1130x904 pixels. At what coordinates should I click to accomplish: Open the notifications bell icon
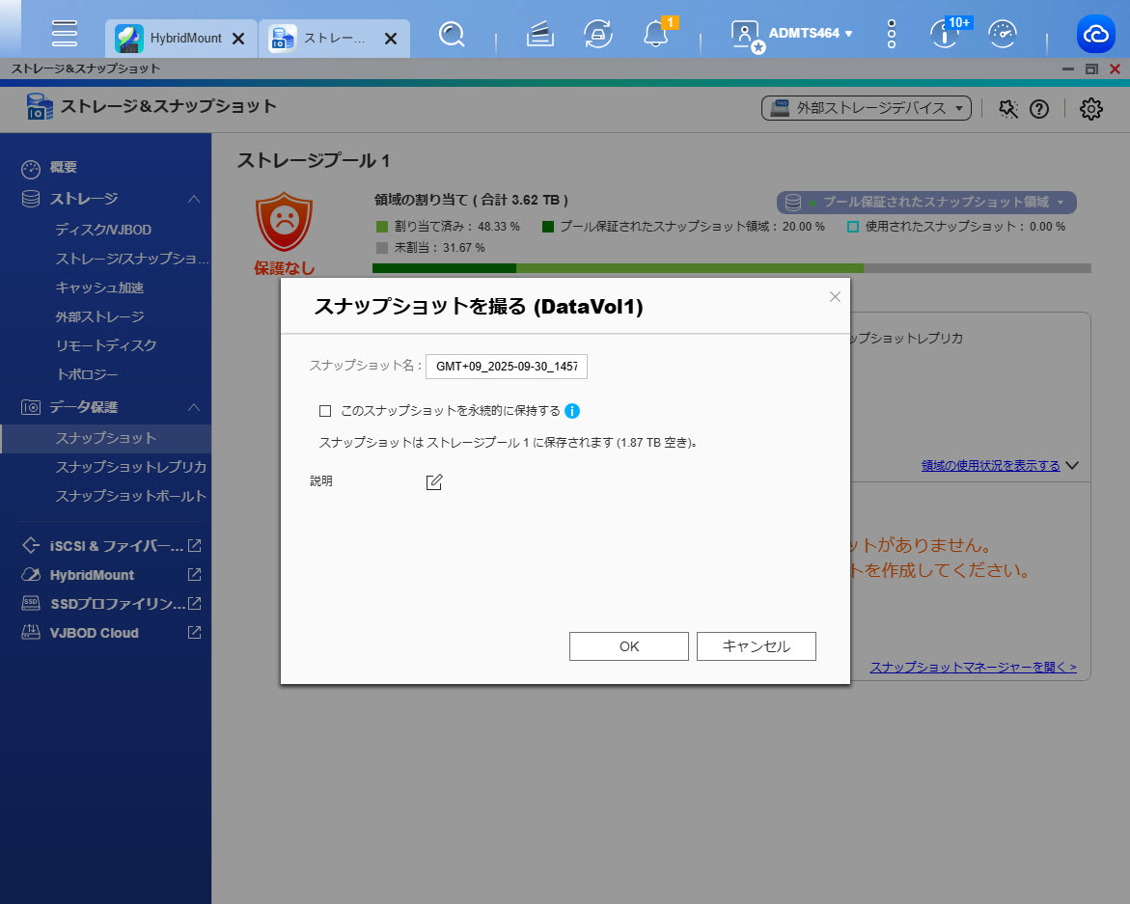pyautogui.click(x=655, y=36)
